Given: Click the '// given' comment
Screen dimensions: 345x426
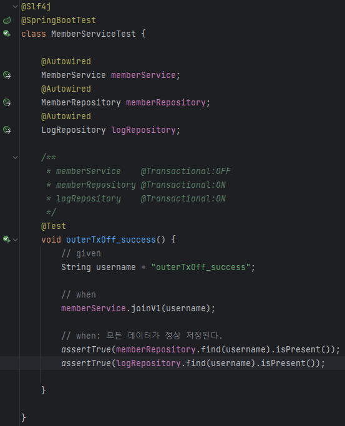Looking at the screenshot, I should [x=81, y=253].
